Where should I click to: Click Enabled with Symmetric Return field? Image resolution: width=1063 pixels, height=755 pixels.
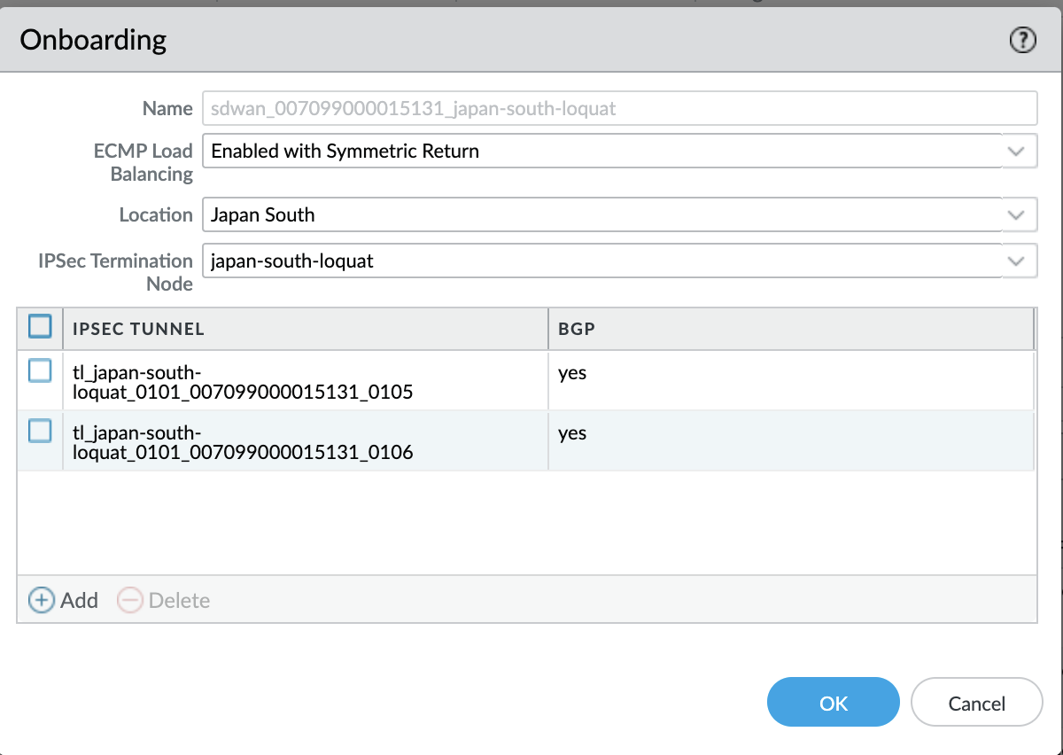602,151
